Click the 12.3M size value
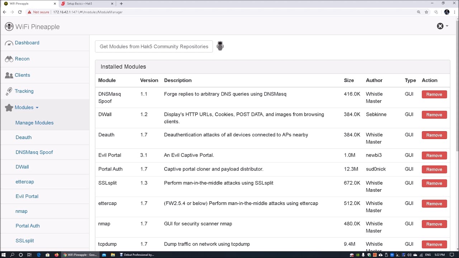Viewport: 459px width, 258px height. pos(351,169)
